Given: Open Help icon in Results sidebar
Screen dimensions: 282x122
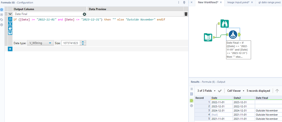Looking at the screenshot, I should click(192, 106).
